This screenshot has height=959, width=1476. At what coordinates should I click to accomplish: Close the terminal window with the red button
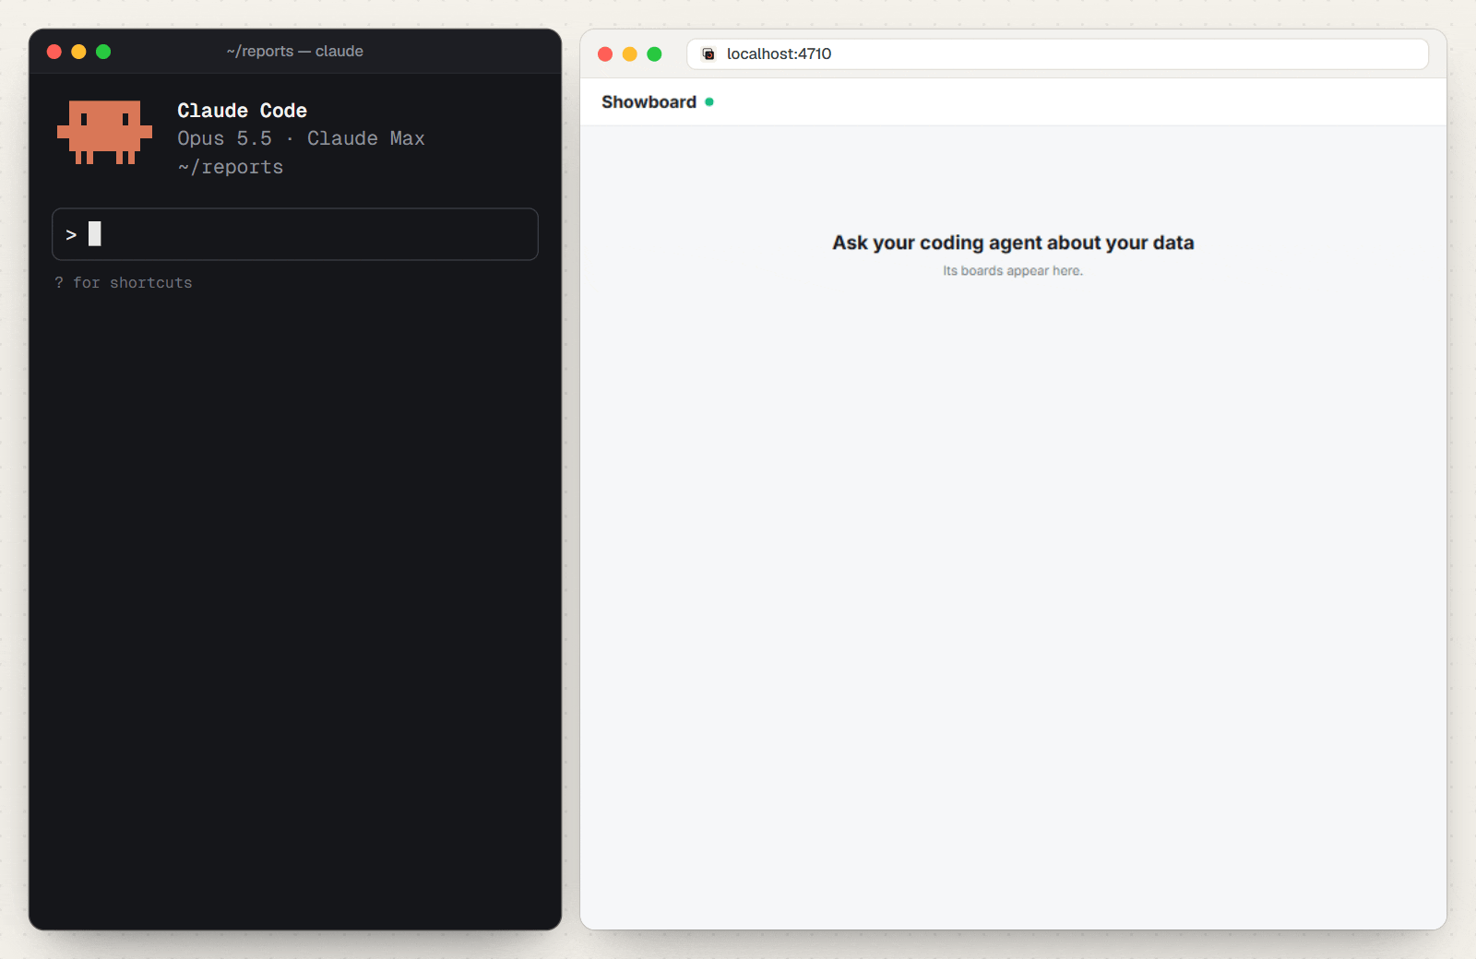pyautogui.click(x=54, y=52)
